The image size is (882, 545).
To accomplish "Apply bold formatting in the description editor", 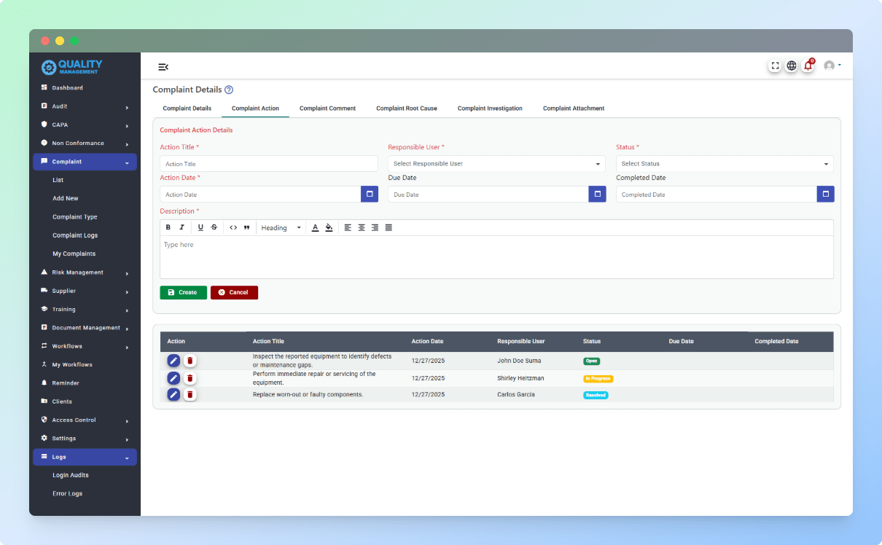I will [x=168, y=227].
